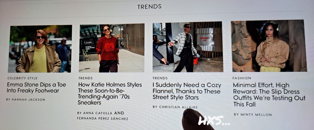Viewport: 314px width, 130px height.
Task: Open the beige jacket slip dress photo
Action: (269, 46)
